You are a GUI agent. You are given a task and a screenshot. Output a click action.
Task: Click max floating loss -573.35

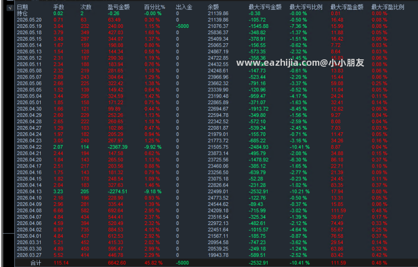257,52
